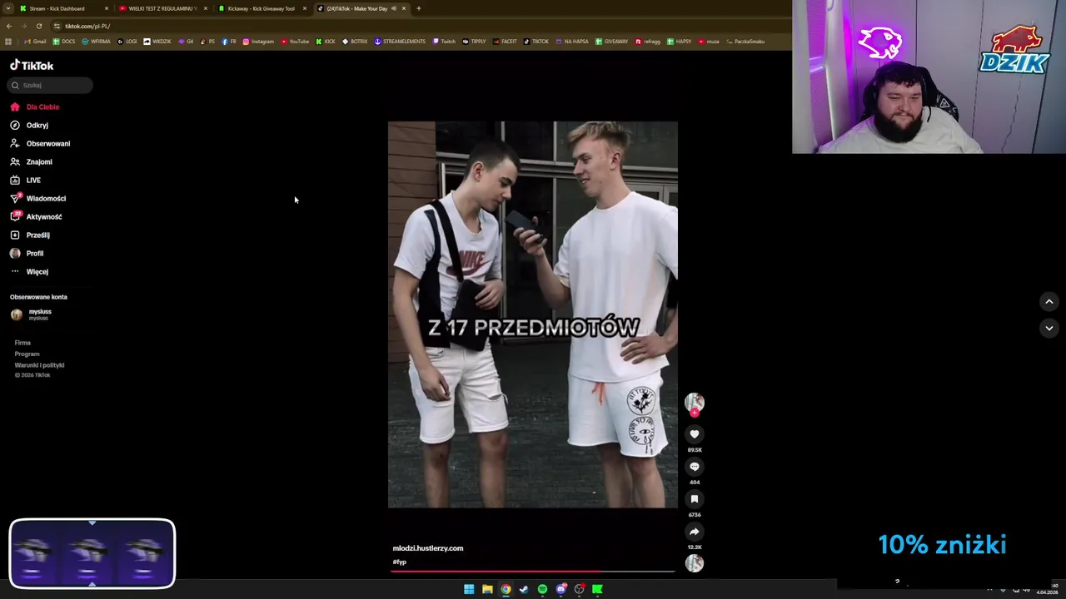
Task: Open the Gmail bookmark
Action: [x=35, y=42]
